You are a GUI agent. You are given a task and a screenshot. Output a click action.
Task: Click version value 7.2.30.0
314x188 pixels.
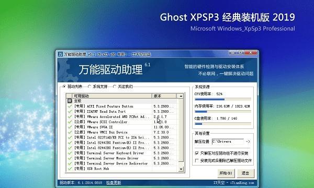click(161, 132)
